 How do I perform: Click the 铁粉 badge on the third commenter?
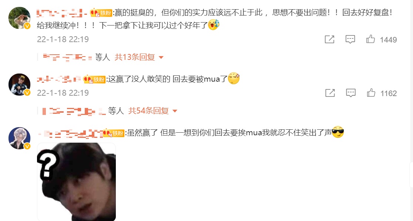[113, 133]
